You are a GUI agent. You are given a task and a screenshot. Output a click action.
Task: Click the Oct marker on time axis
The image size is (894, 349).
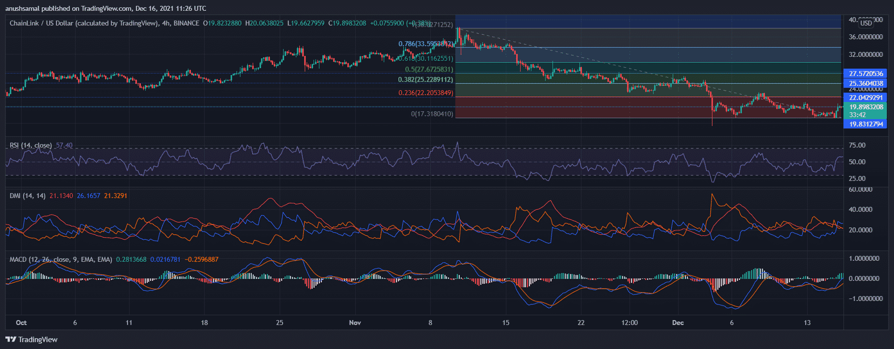coord(21,323)
